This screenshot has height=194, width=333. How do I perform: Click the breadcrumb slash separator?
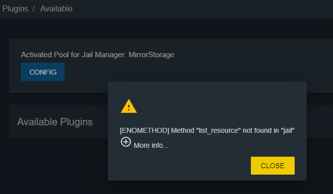click(33, 9)
